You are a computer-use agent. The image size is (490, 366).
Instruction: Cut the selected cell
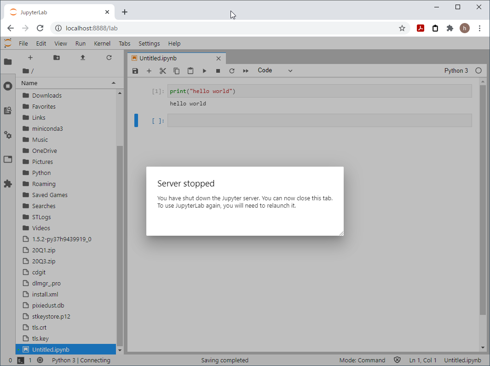point(163,71)
